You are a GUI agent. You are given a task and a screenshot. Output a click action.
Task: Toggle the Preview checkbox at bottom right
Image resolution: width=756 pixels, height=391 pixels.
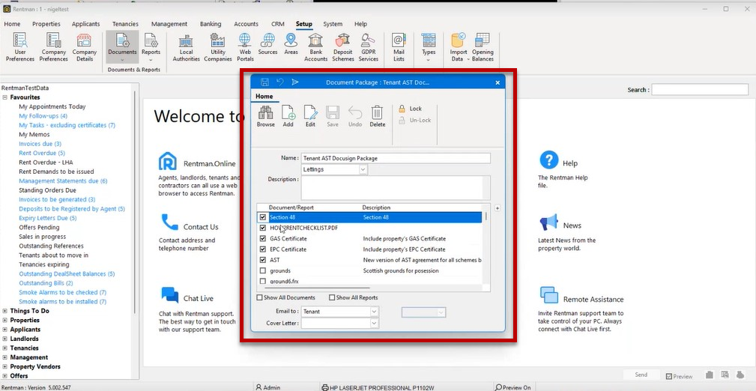669,376
